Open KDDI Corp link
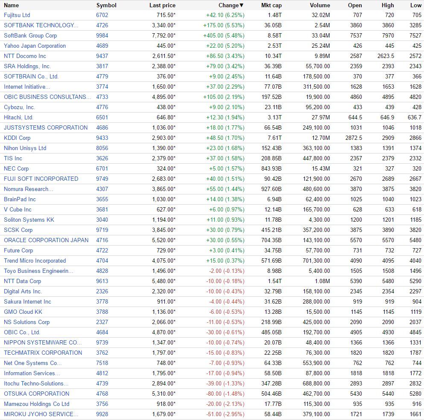 [17, 138]
